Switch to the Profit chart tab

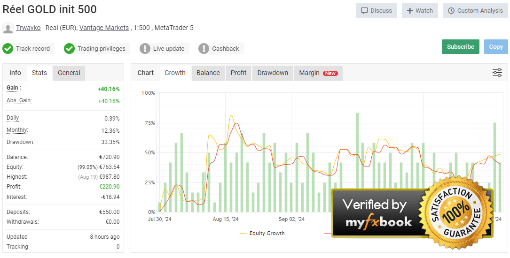pyautogui.click(x=238, y=73)
